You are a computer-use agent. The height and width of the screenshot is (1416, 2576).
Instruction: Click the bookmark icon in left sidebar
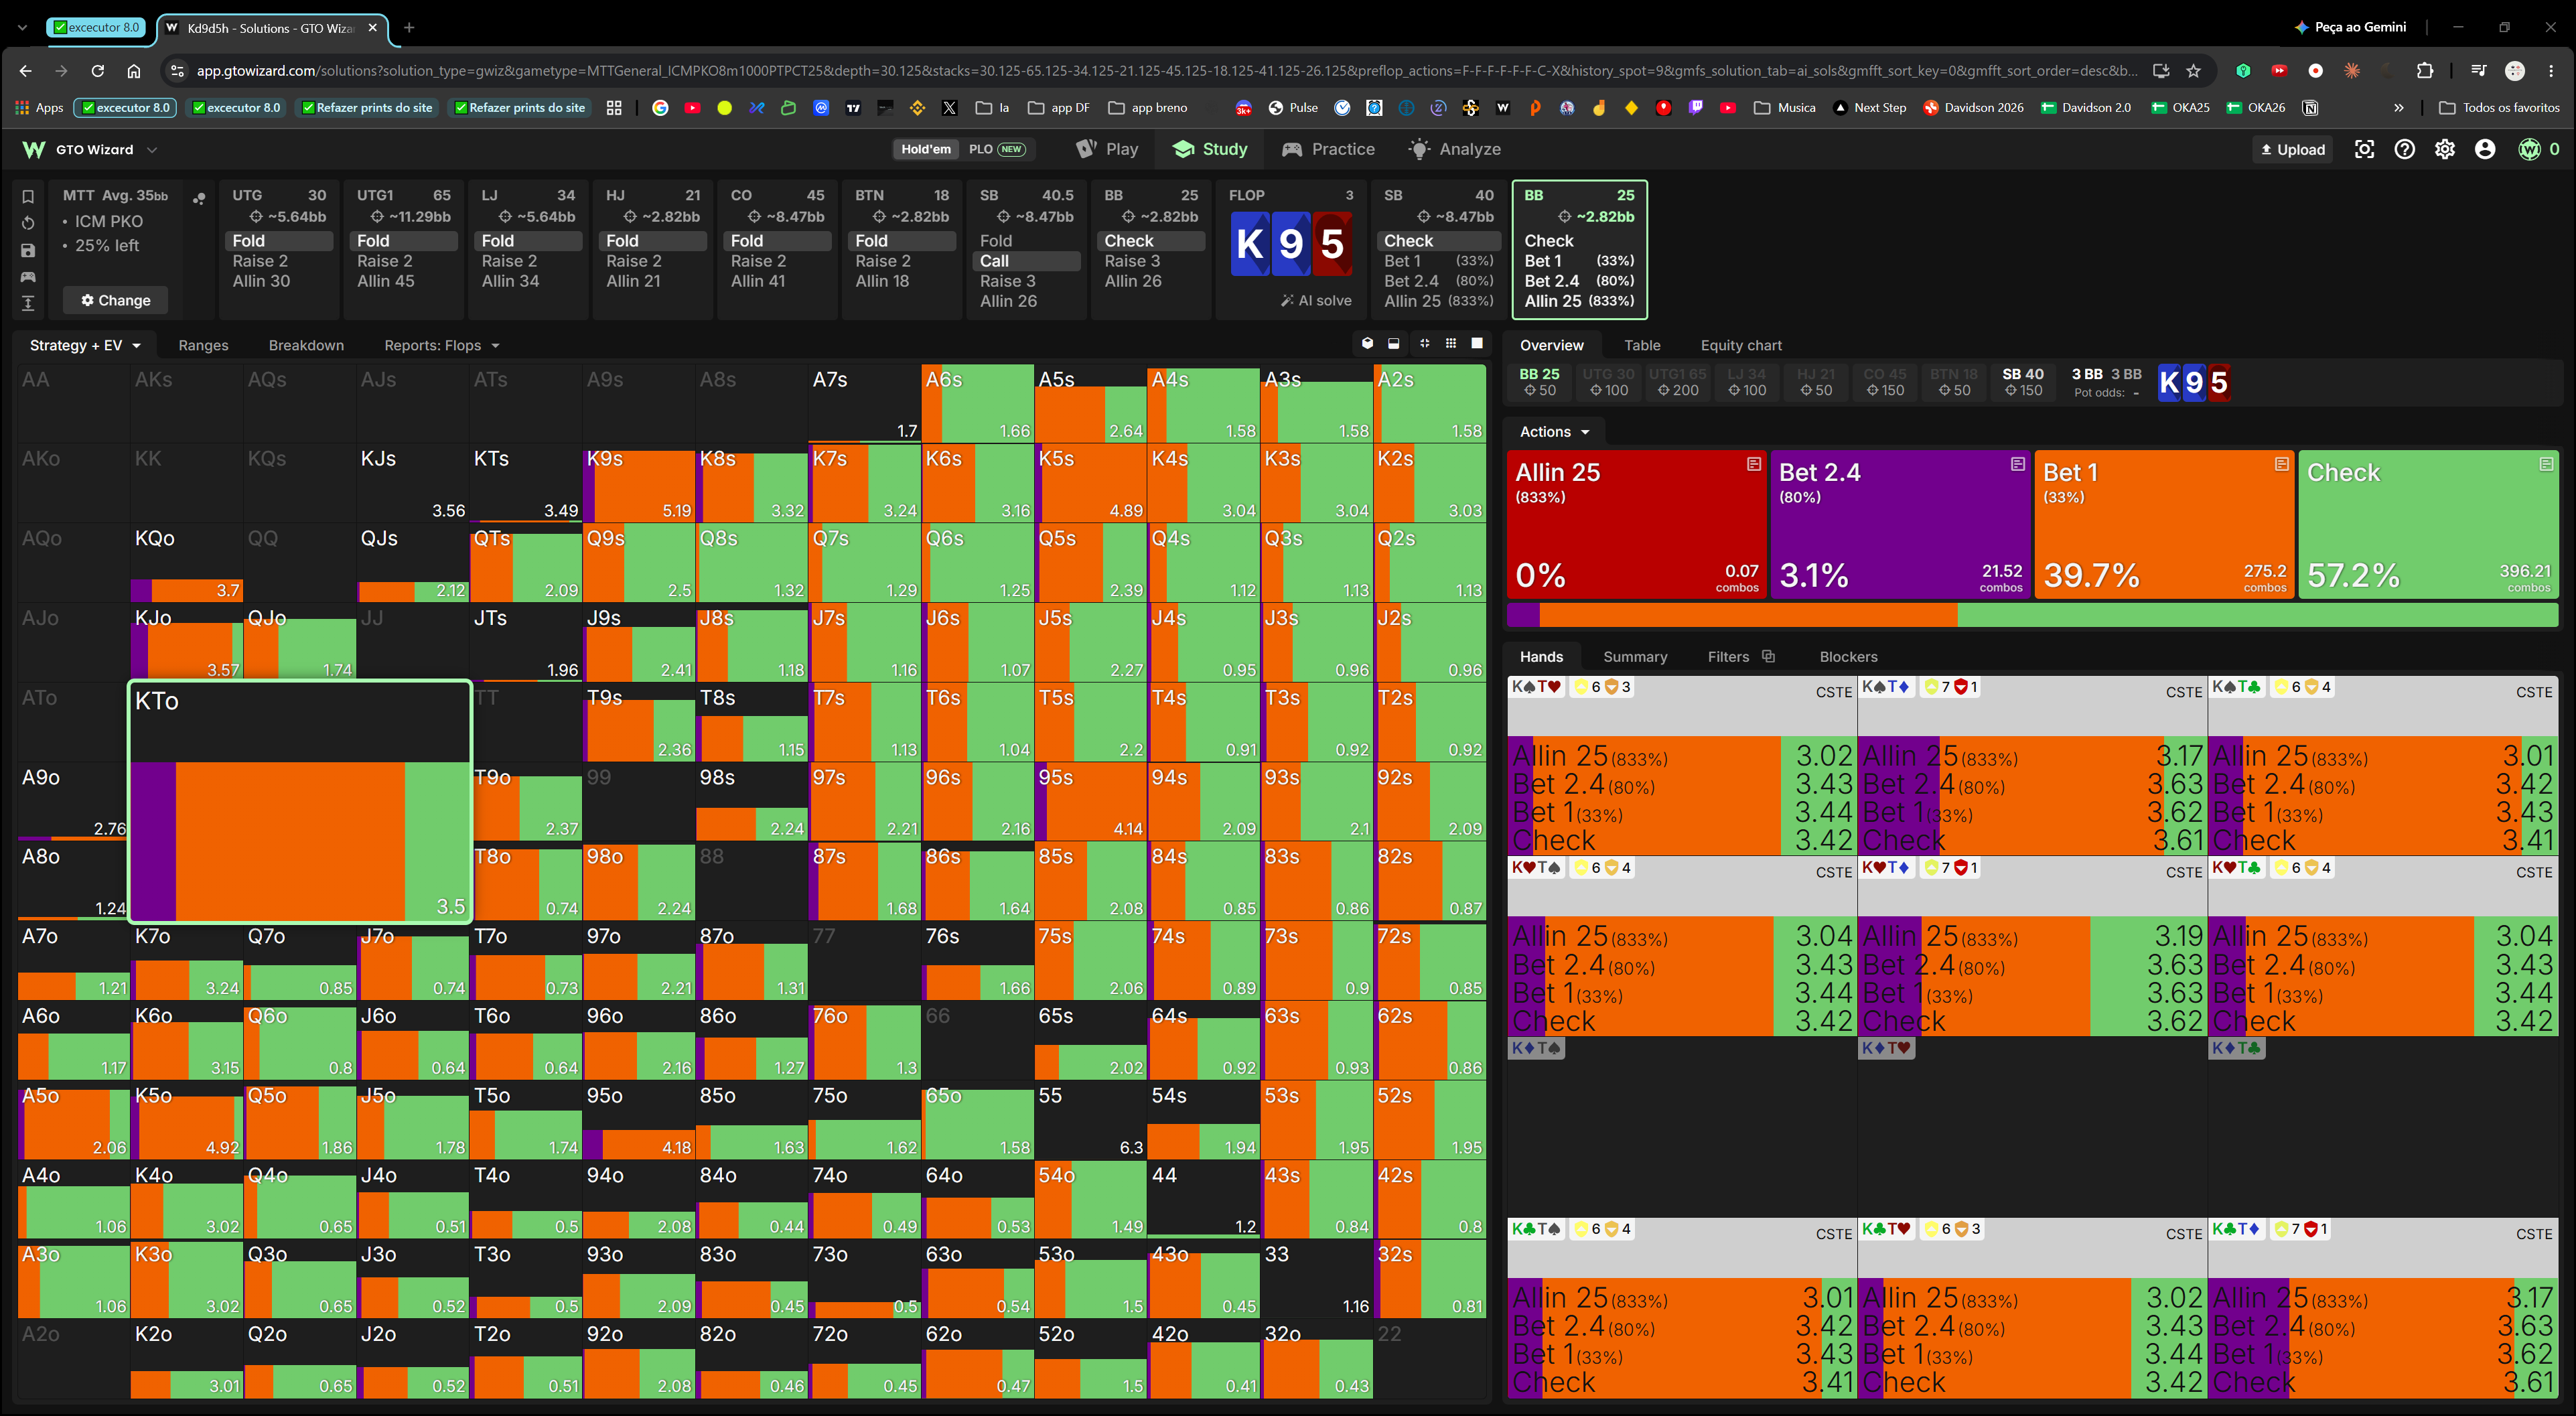28,197
